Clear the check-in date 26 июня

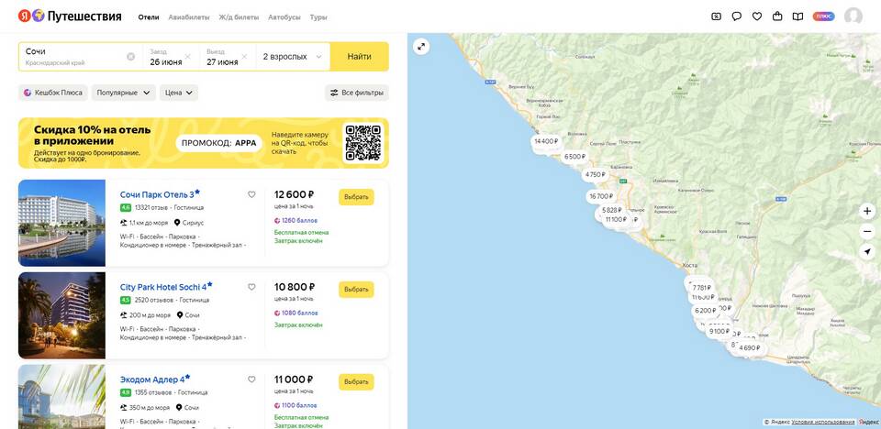point(187,57)
